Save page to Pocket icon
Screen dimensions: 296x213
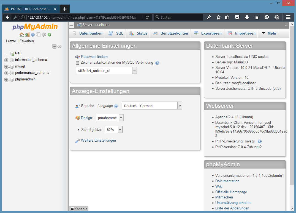[237, 18]
